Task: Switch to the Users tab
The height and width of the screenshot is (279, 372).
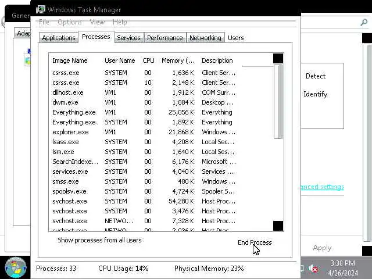Action: tap(236, 38)
